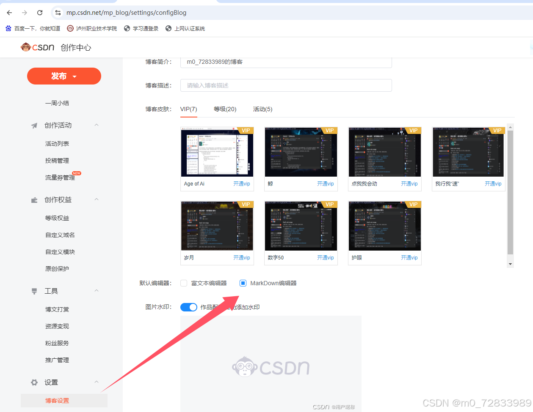The width and height of the screenshot is (533, 412).
Task: Click 开通vip link for 岁月 skin
Action: 242,258
